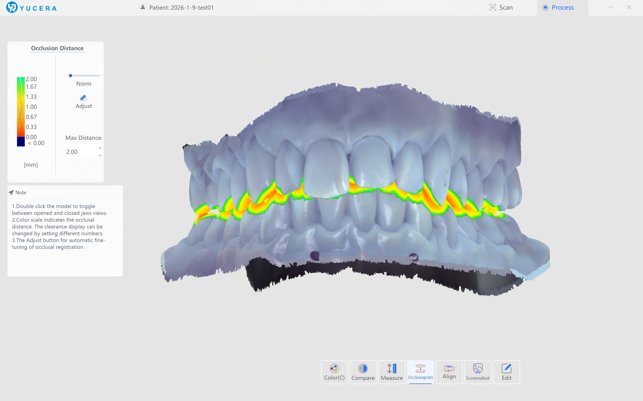
Task: Open the Align tool
Action: coord(449,372)
